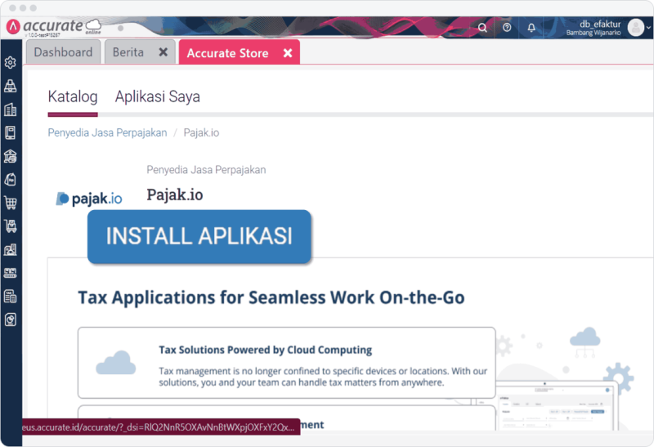Click the Penyedia Jasa Perpajakan category label above the title

tap(206, 170)
